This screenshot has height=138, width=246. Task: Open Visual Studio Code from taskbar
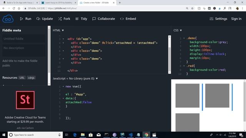[130, 135]
